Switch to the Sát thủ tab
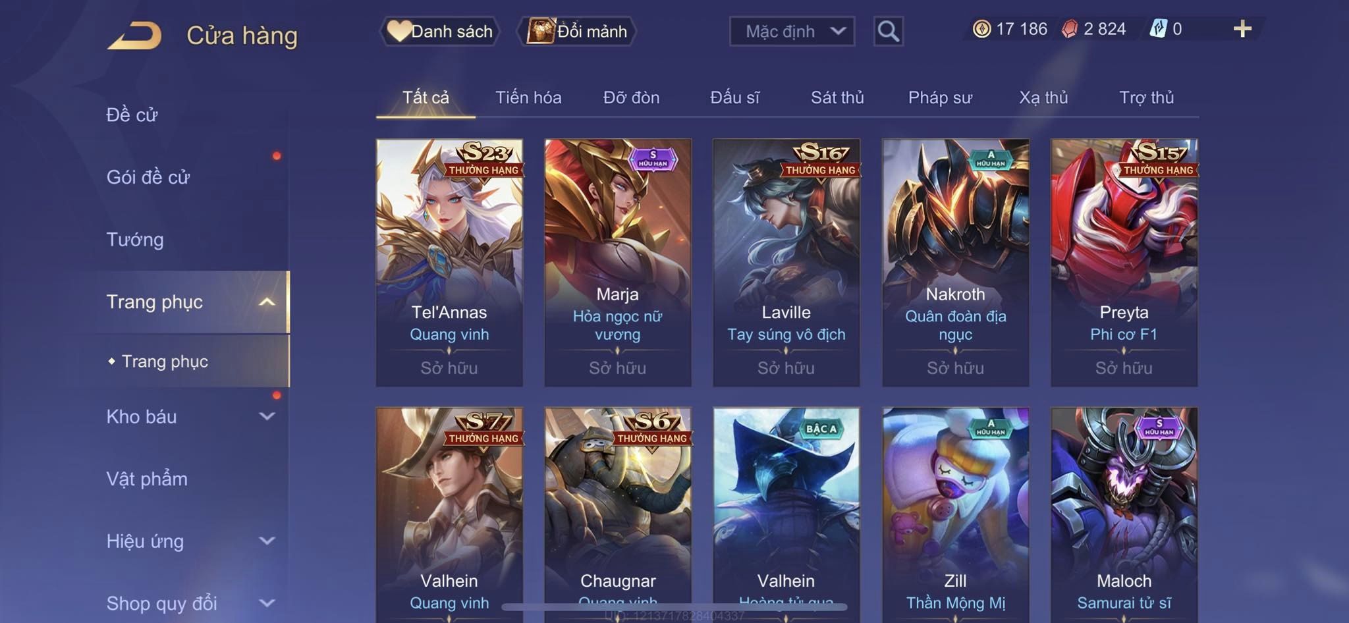The image size is (1349, 623). (837, 97)
